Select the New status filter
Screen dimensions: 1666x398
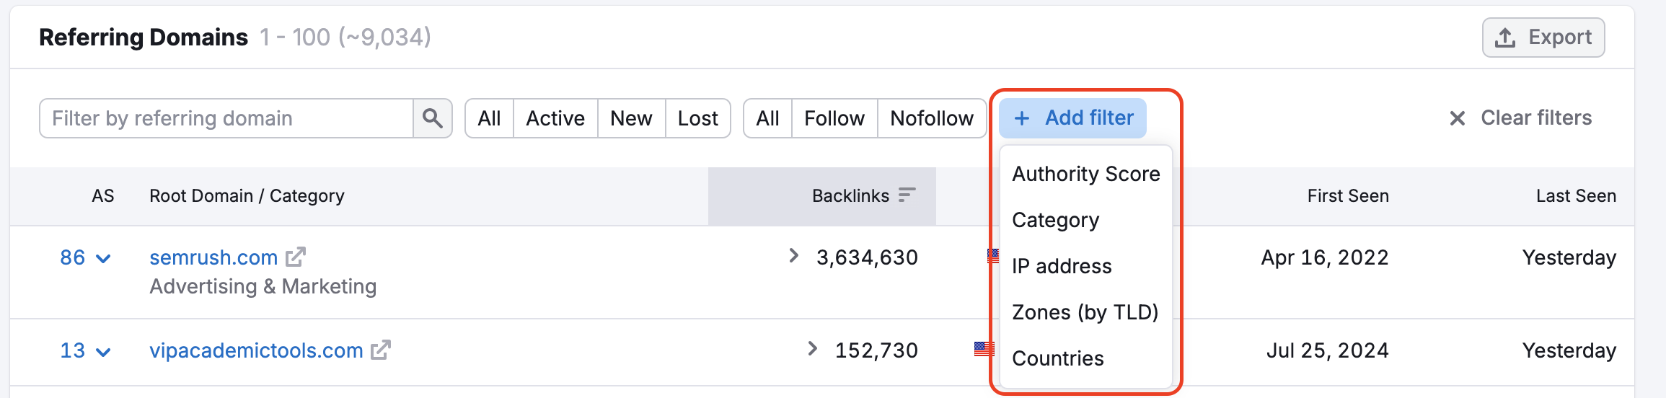click(x=631, y=118)
